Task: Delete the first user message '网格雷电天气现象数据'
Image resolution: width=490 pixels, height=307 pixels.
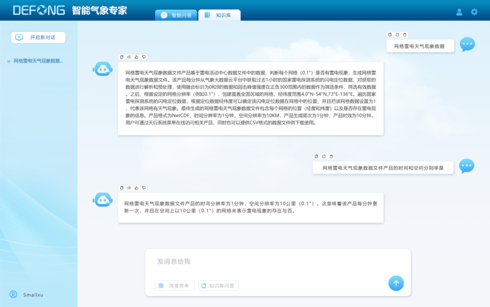Action: pos(405,35)
